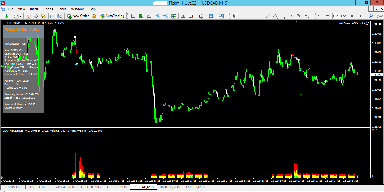Select the M30 timeframe
This screenshot has width=384, height=192.
[x=343, y=16]
